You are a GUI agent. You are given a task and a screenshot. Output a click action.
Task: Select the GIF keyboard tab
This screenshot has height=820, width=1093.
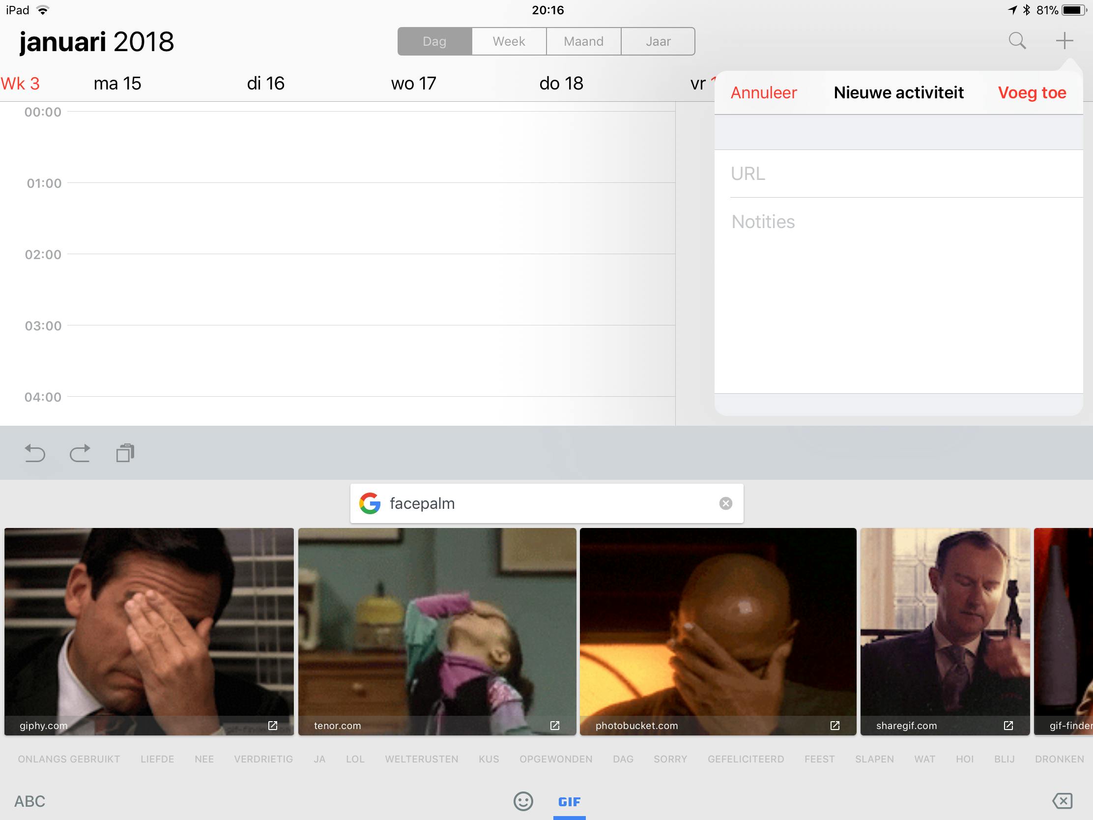[x=569, y=802]
